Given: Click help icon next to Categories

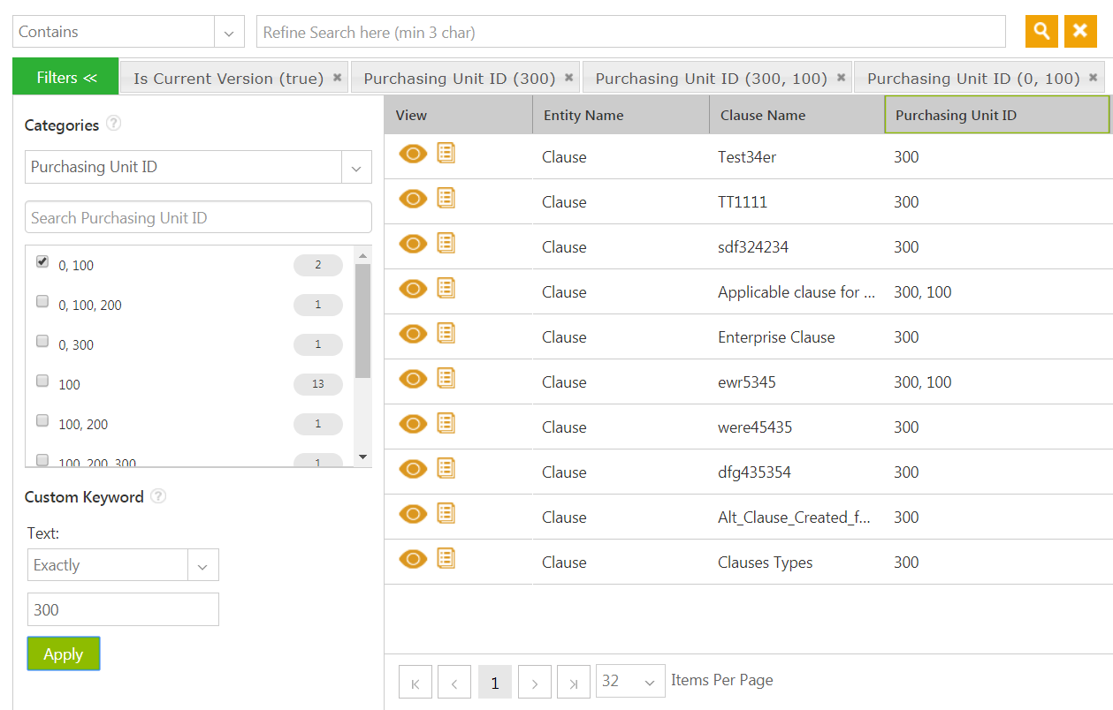Looking at the screenshot, I should [113, 124].
